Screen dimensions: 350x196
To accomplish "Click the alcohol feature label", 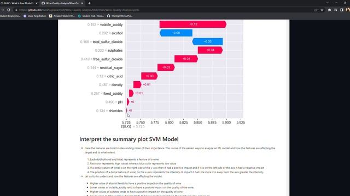I will point(117,33).
